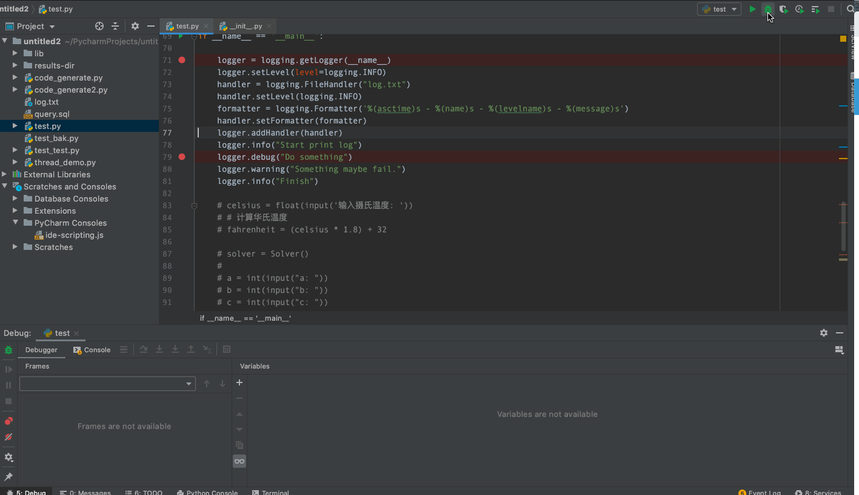The height and width of the screenshot is (495, 859).
Task: Step over in debugger toolbar
Action: (144, 349)
